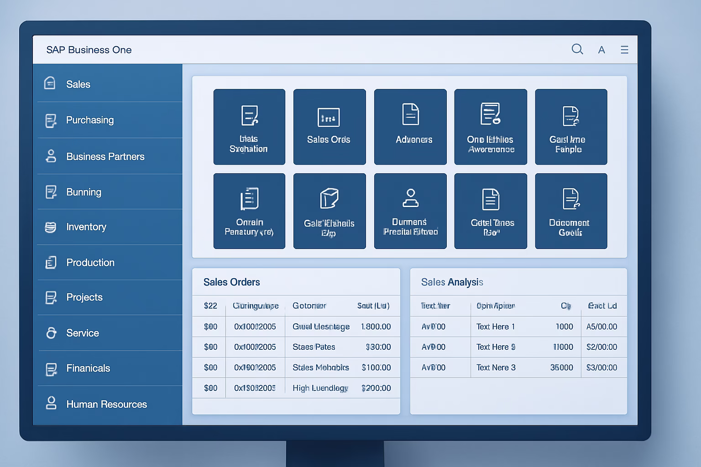Open the 'One Iethiles Aworenonce' tile
This screenshot has height=467, width=701.
coord(491,127)
